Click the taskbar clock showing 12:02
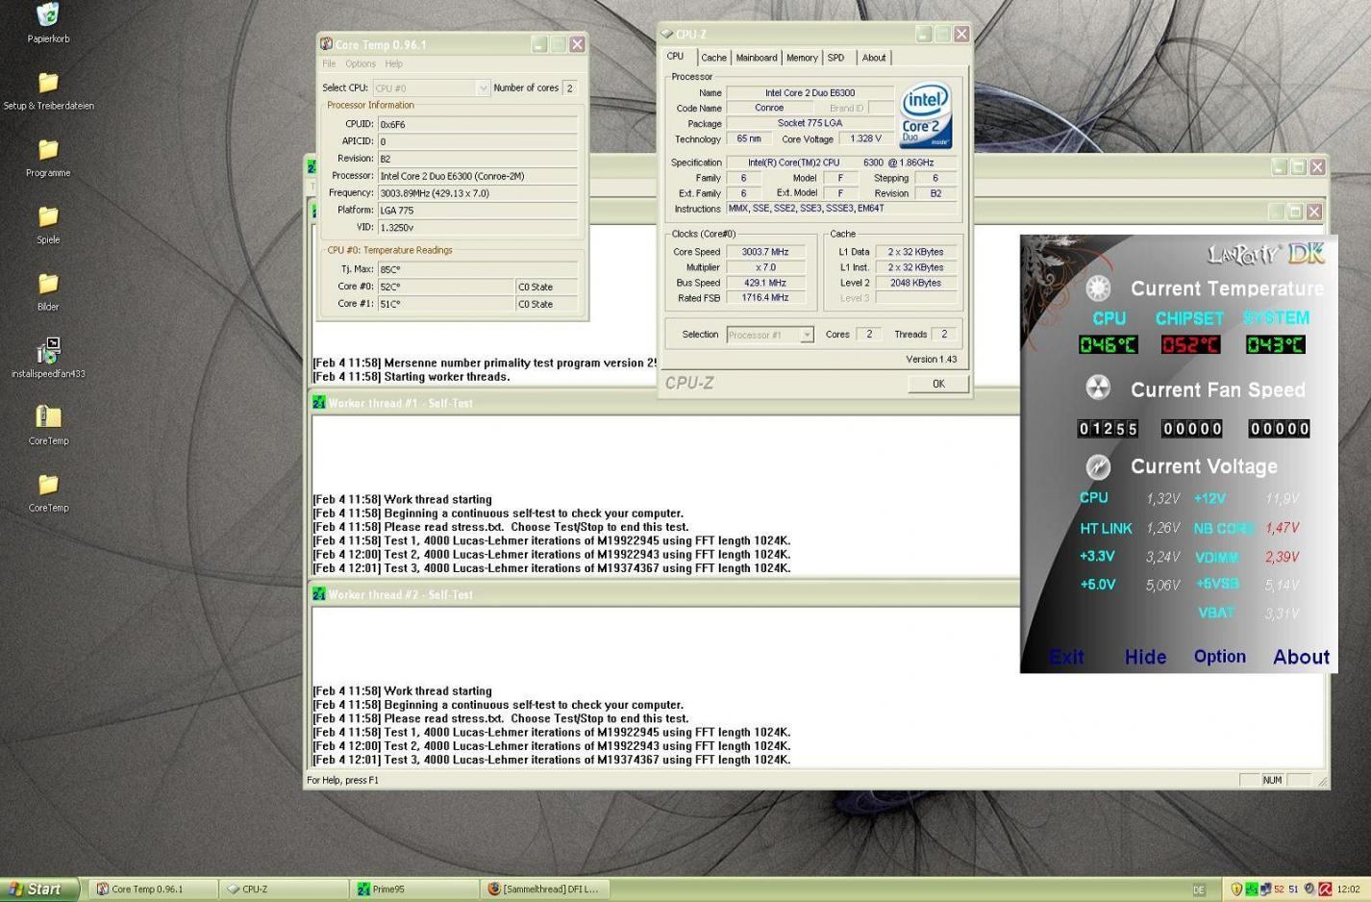1371x902 pixels. (x=1348, y=889)
